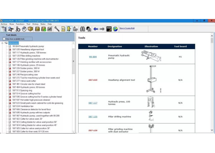The image size is (215, 153).
Task: Open the 99 004 tool number link
Action: (93, 57)
